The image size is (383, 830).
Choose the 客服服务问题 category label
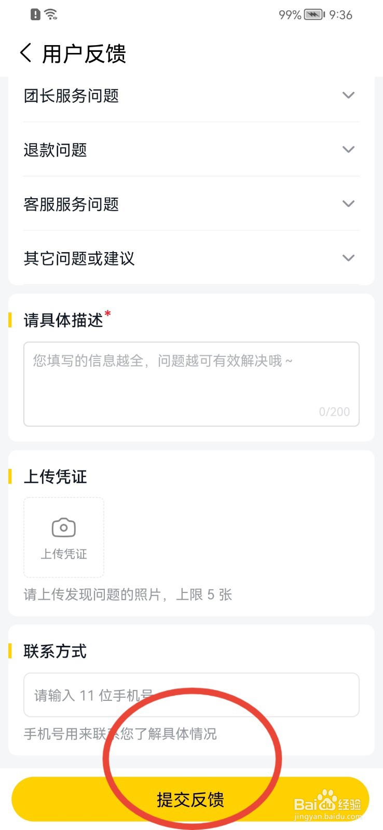point(72,204)
